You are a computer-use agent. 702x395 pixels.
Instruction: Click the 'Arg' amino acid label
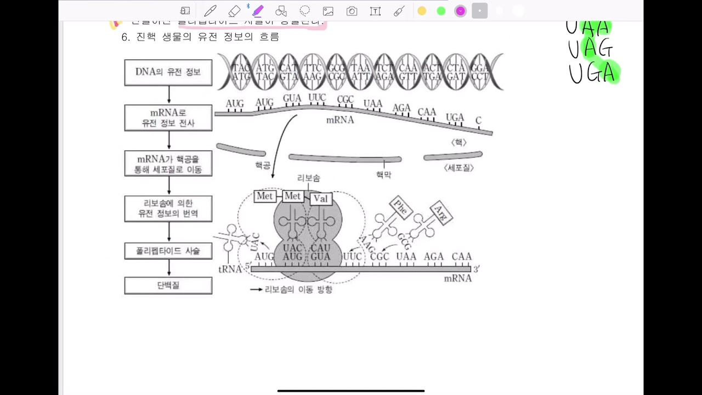pyautogui.click(x=441, y=212)
